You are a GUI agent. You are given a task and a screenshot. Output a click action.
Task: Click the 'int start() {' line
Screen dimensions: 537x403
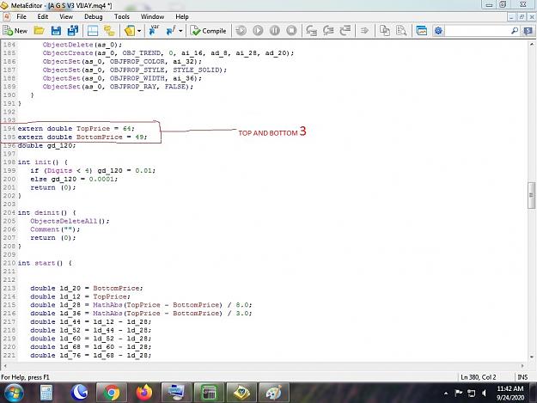[45, 263]
